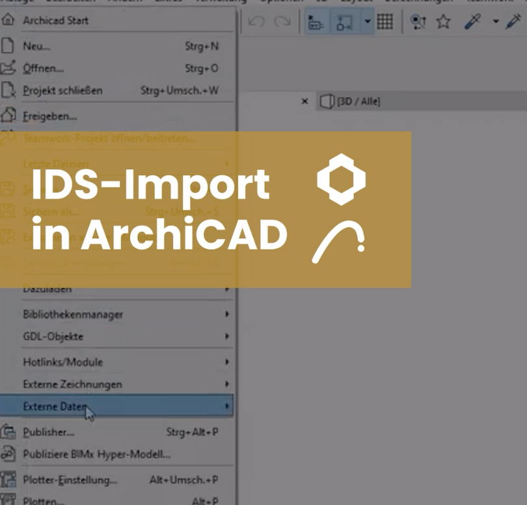Expand the GDL-Objekte submenu
The width and height of the screenshot is (527, 505).
[116, 336]
